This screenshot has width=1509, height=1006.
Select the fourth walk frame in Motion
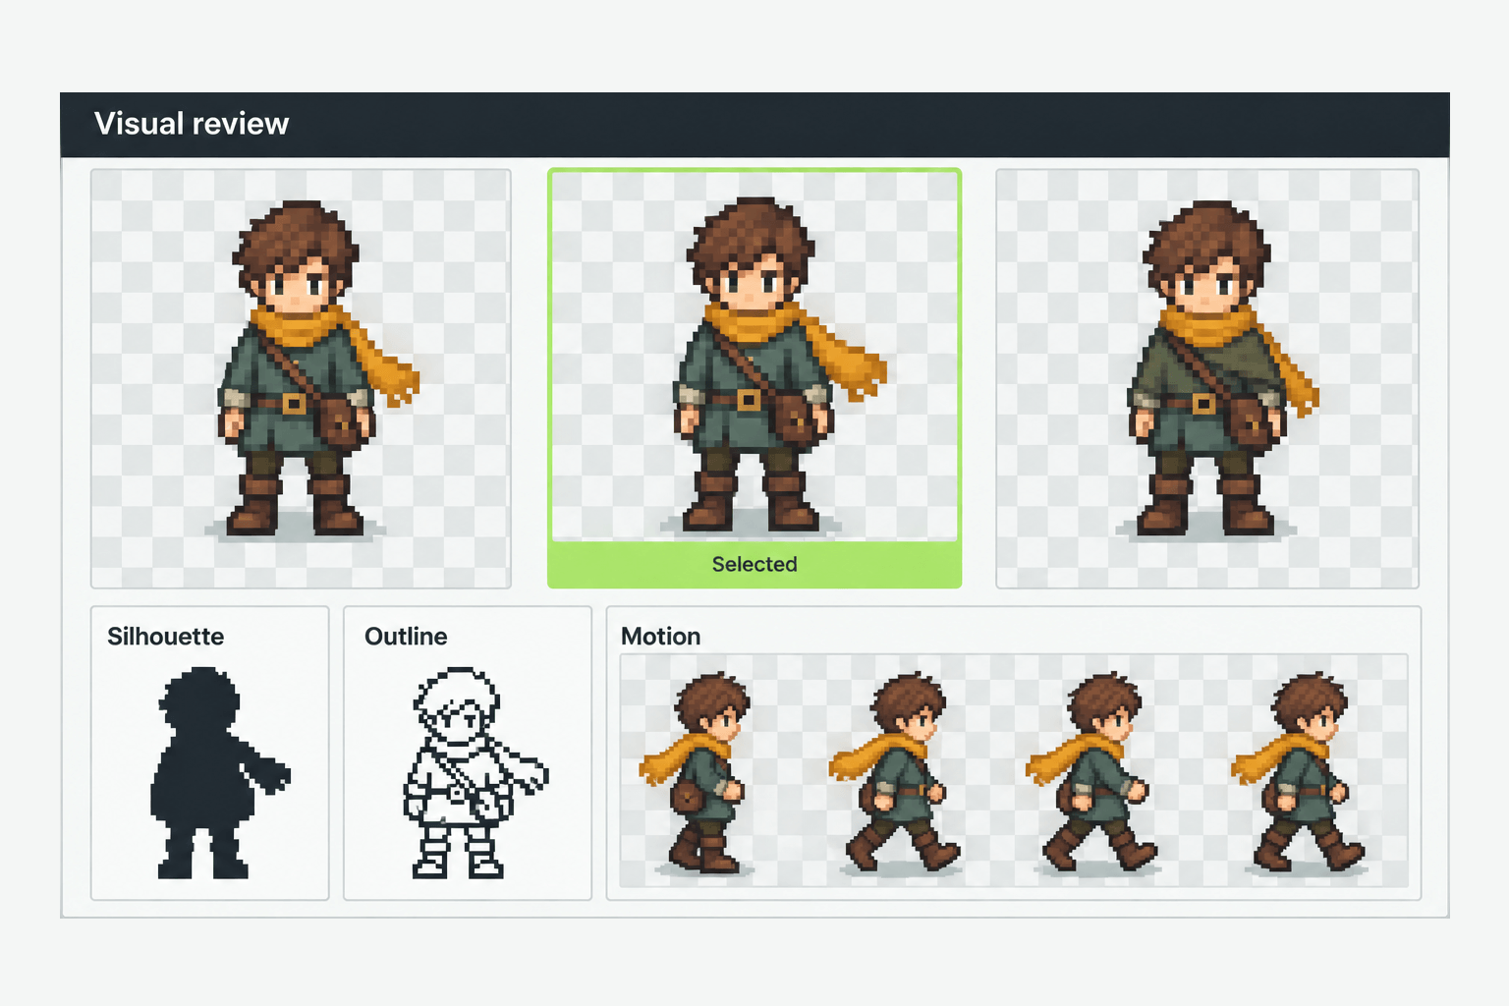point(1299,774)
